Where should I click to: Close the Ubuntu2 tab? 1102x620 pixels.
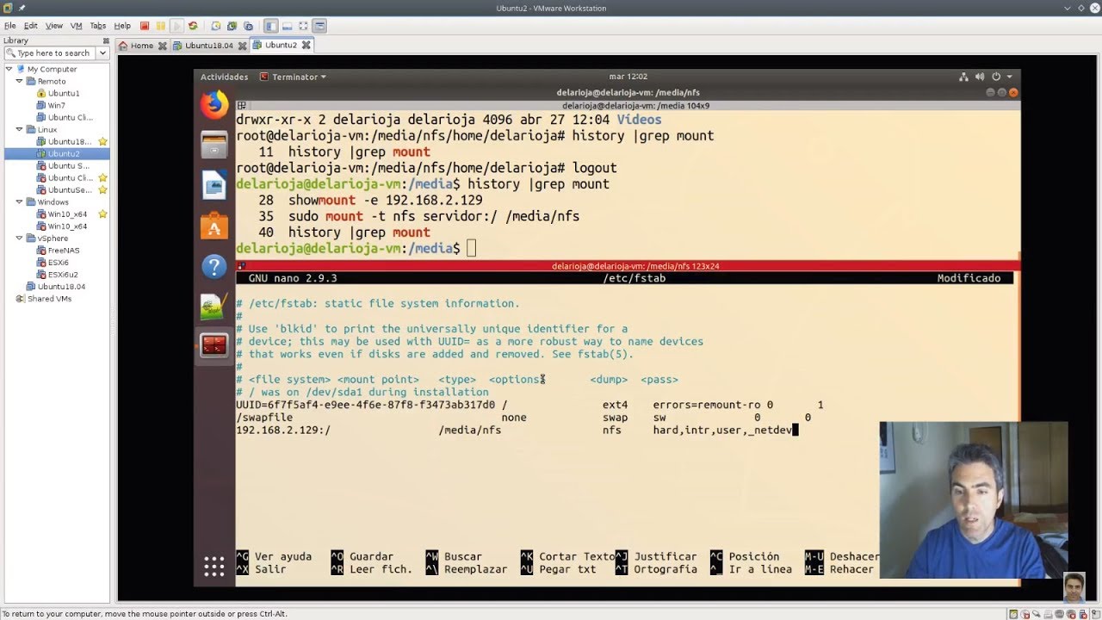coord(306,45)
